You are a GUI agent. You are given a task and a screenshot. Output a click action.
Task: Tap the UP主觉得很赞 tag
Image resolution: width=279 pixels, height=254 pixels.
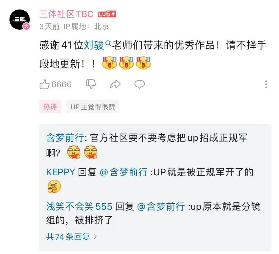click(x=93, y=106)
